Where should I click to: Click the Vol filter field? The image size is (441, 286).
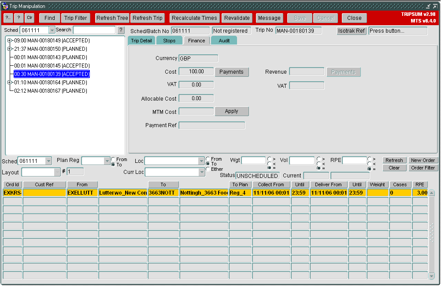pos(302,161)
